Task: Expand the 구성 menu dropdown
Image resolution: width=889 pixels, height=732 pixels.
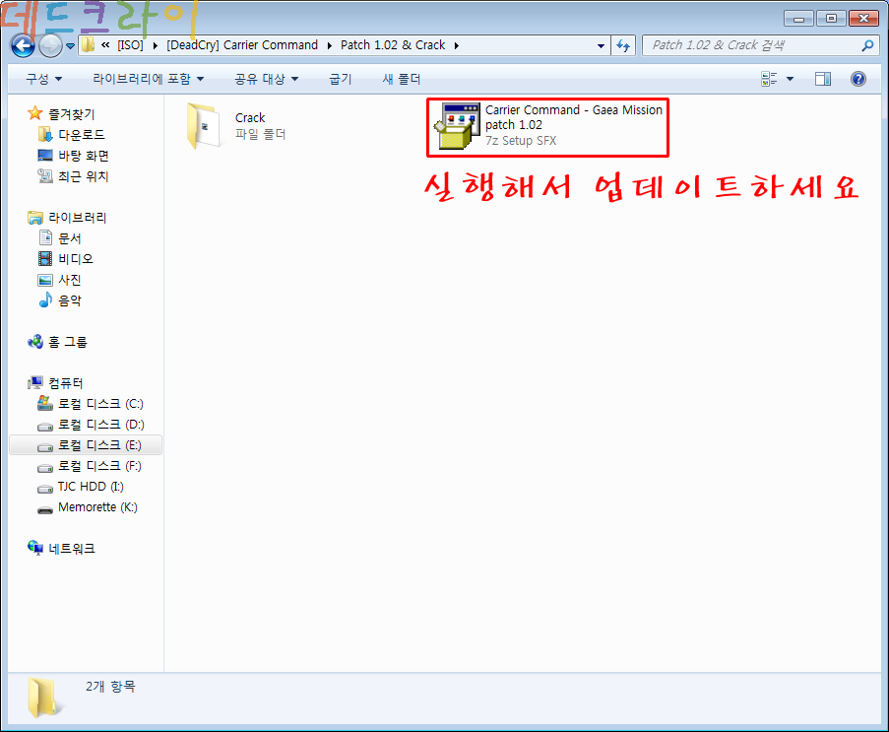Action: tap(43, 79)
